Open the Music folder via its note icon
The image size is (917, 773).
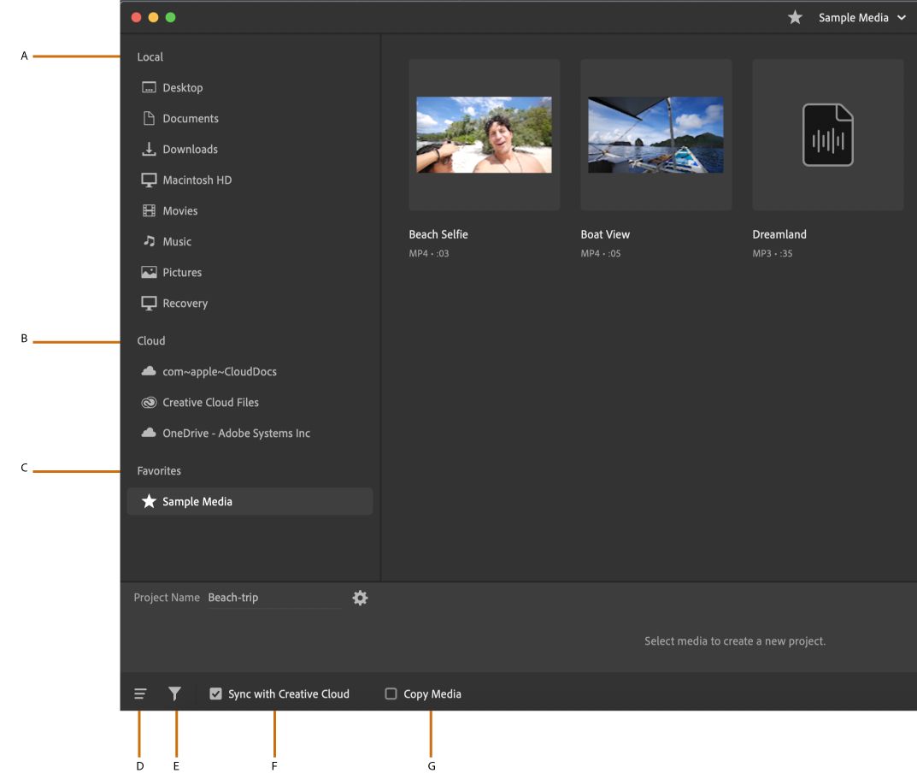click(149, 241)
